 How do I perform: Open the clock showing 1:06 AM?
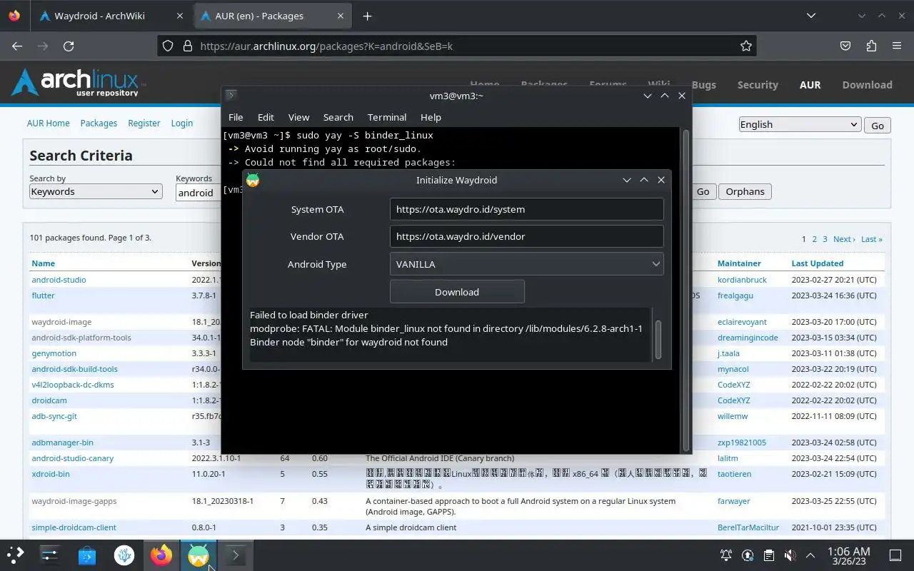(x=849, y=555)
